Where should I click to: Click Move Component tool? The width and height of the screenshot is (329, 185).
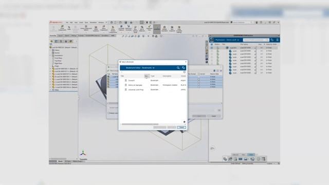[x=104, y=28]
